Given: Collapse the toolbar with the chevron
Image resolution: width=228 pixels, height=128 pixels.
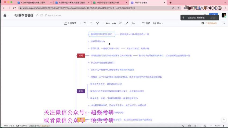Looking at the screenshot, I should point(223,23).
